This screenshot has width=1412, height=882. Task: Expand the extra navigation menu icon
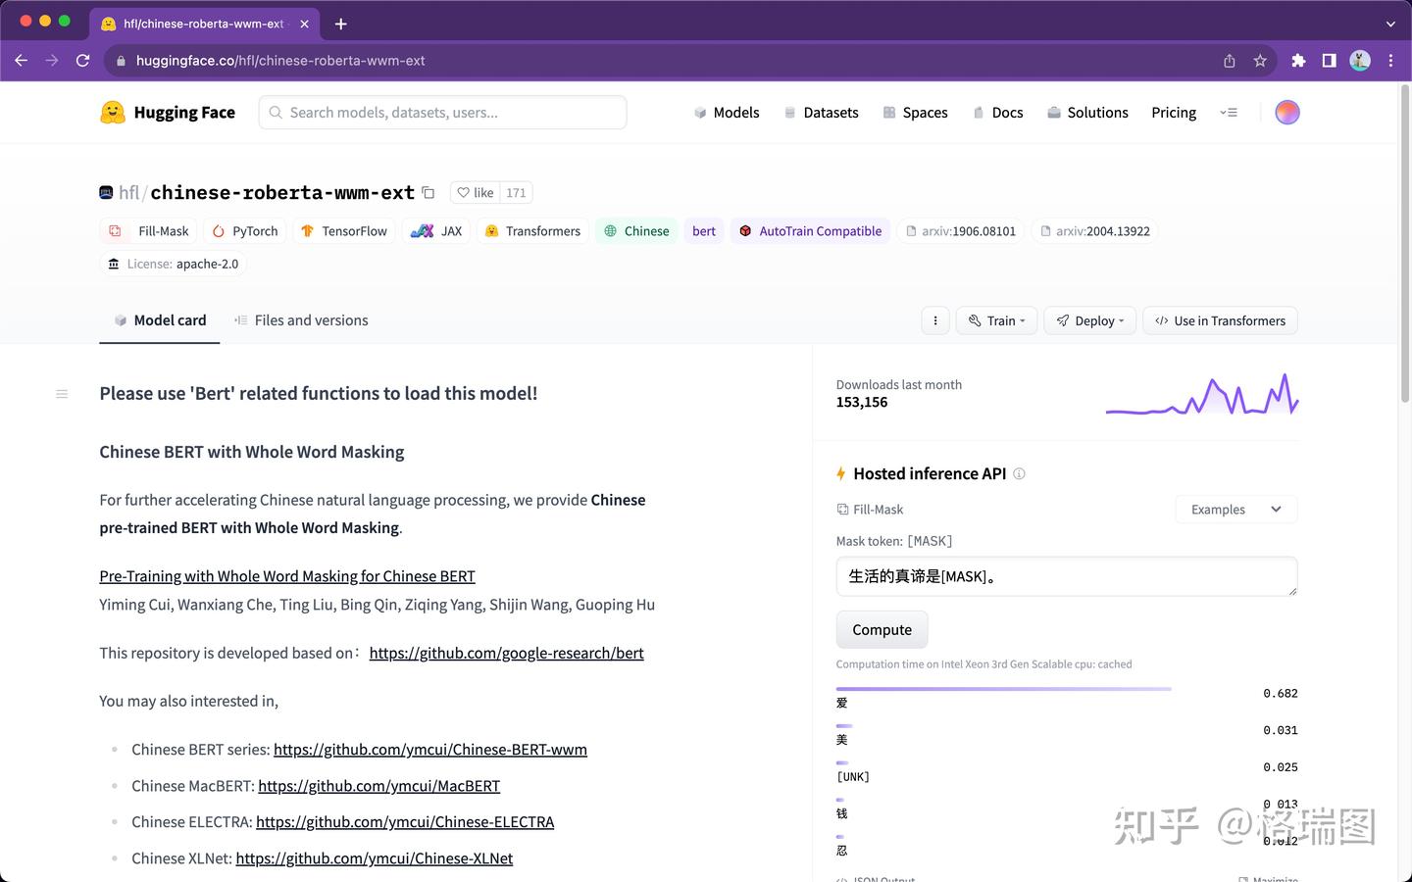1229,113
